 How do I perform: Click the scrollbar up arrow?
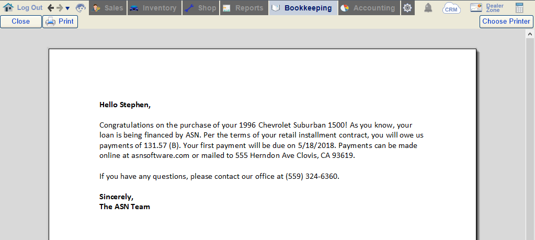(x=530, y=34)
